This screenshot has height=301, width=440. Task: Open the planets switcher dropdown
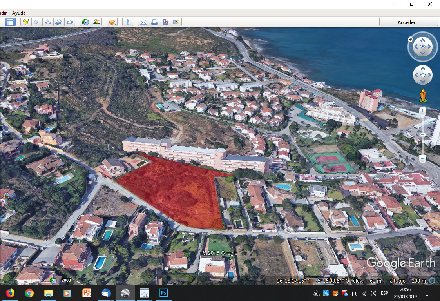(112, 22)
